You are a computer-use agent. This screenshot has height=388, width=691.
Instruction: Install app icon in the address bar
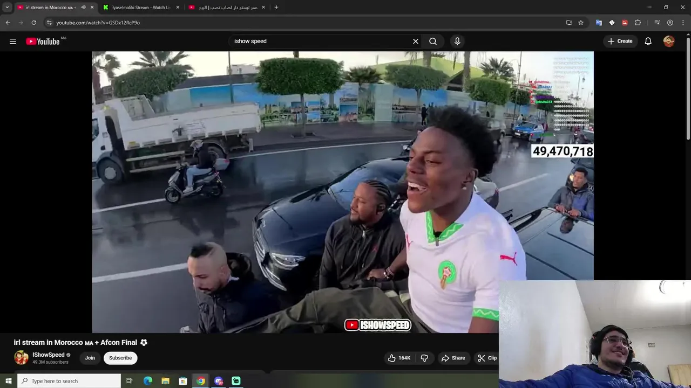(569, 23)
